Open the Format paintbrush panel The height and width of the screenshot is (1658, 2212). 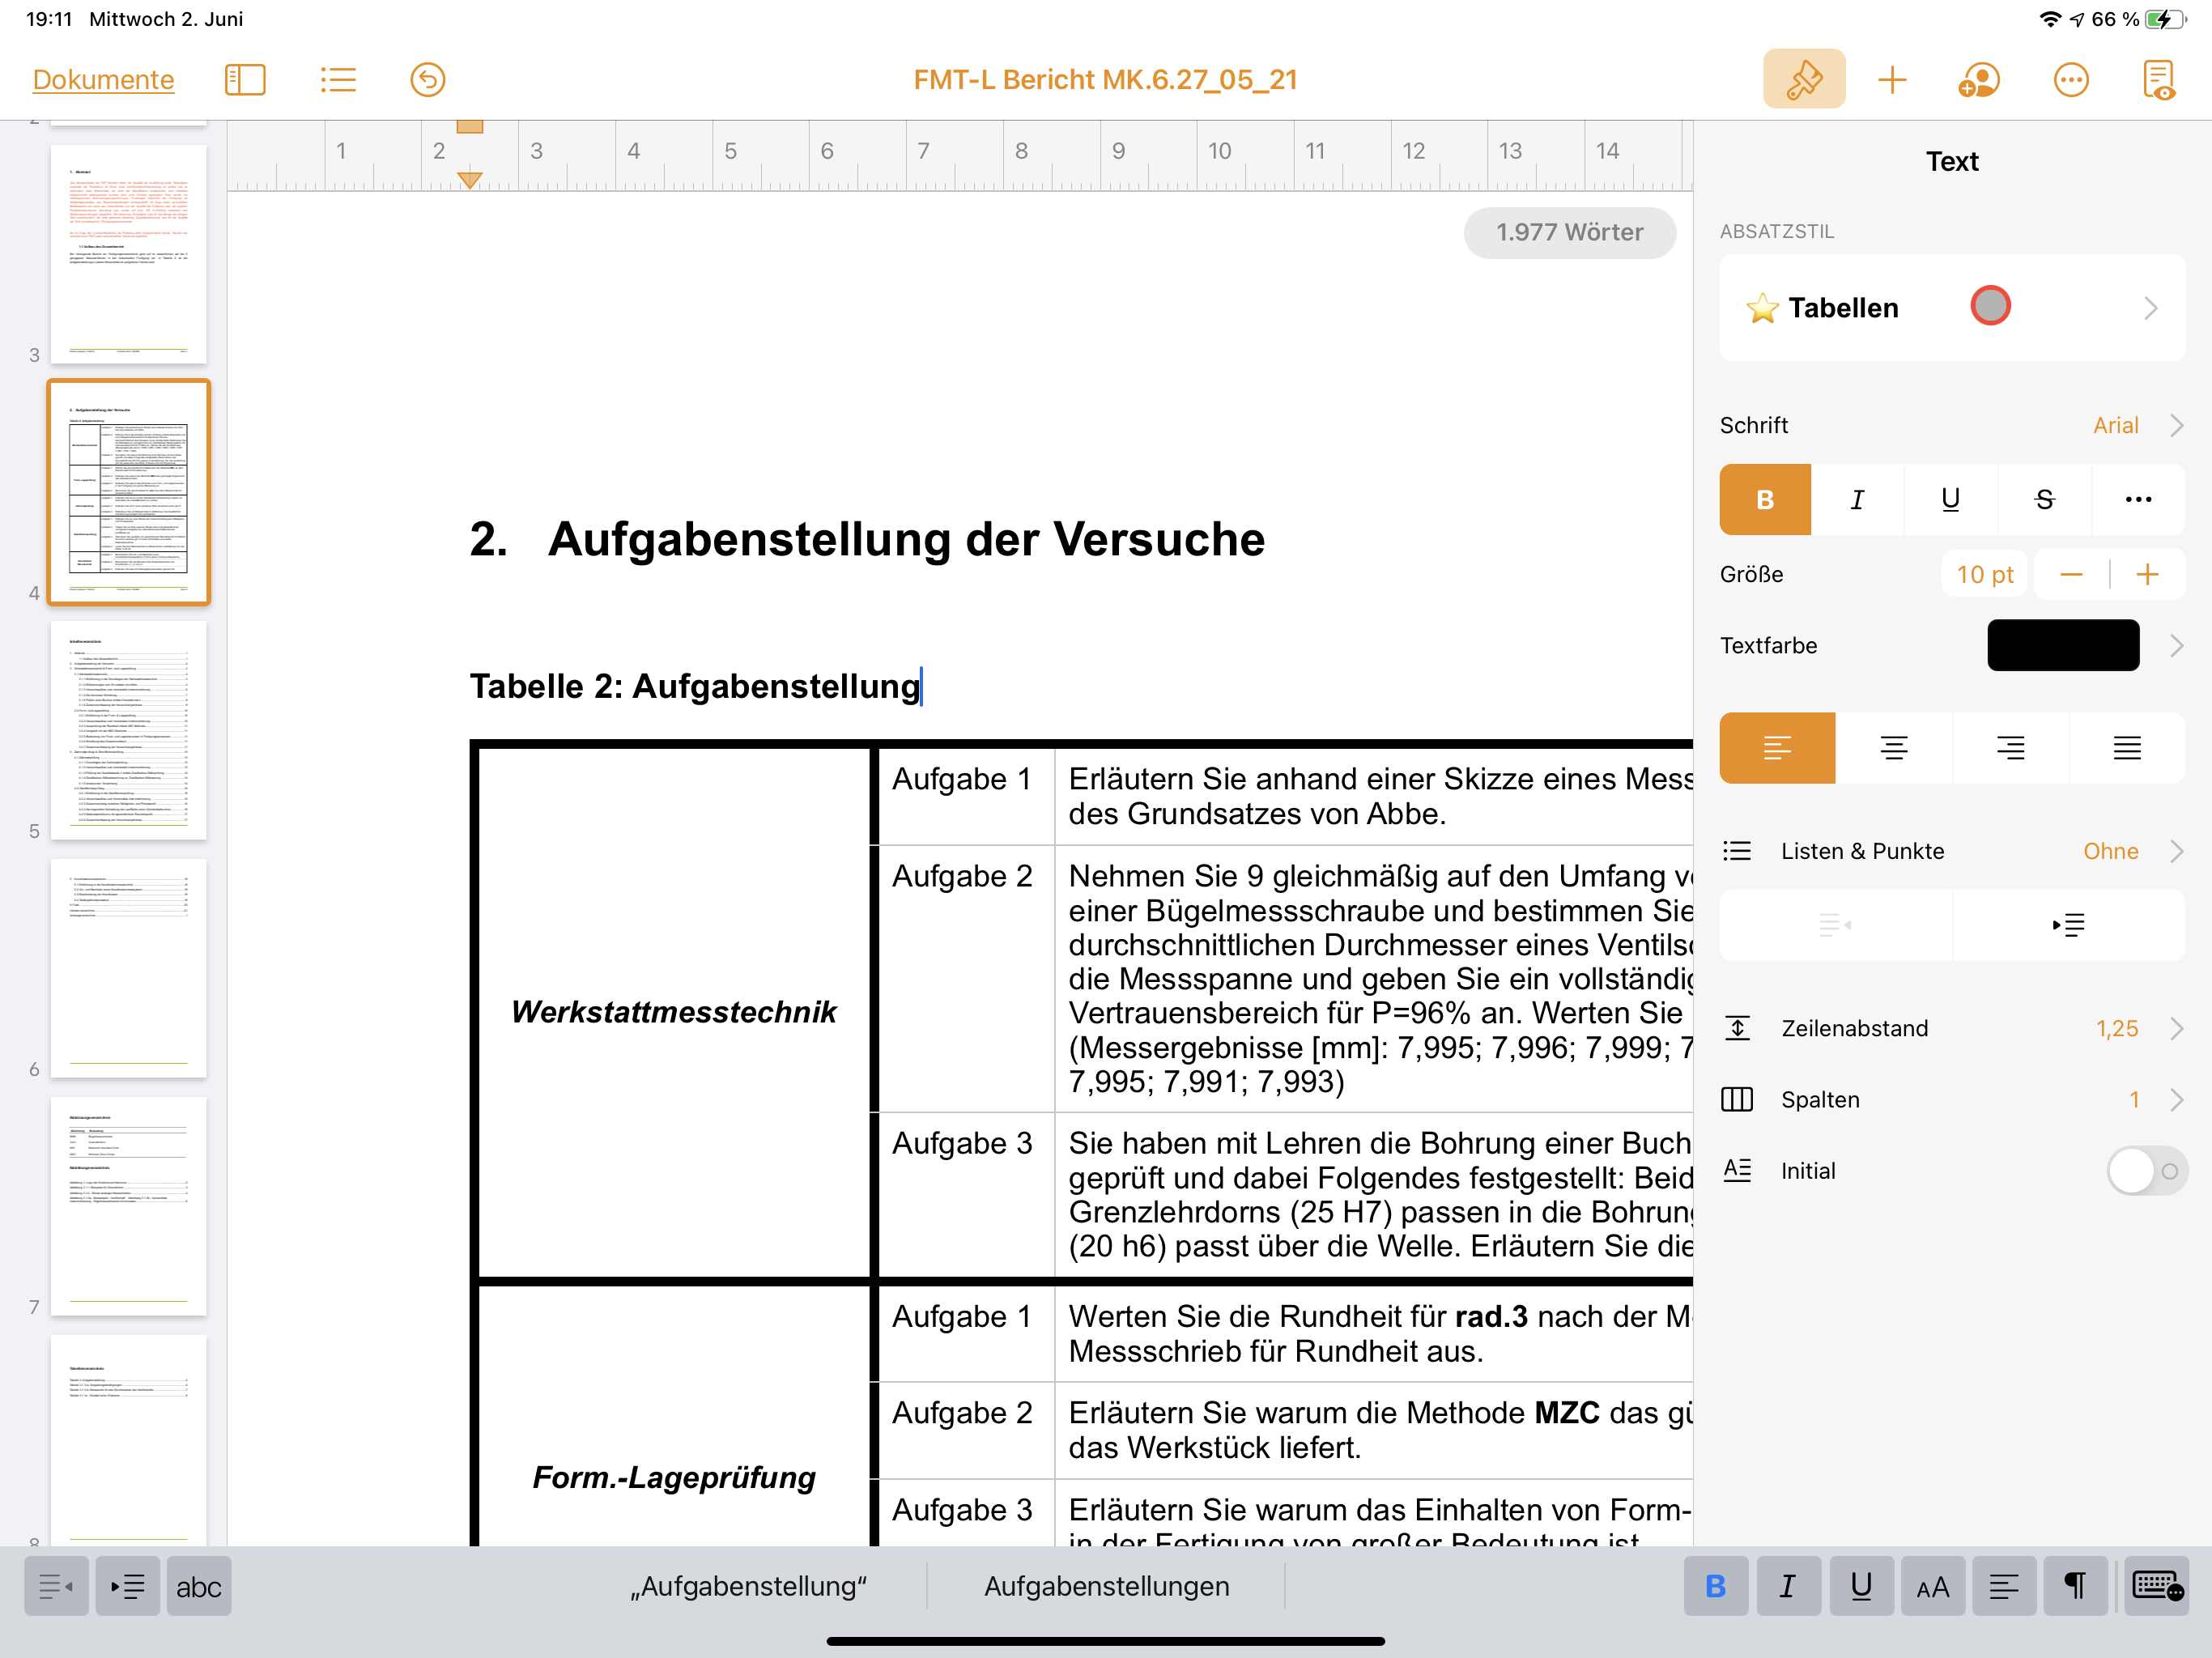click(1803, 79)
